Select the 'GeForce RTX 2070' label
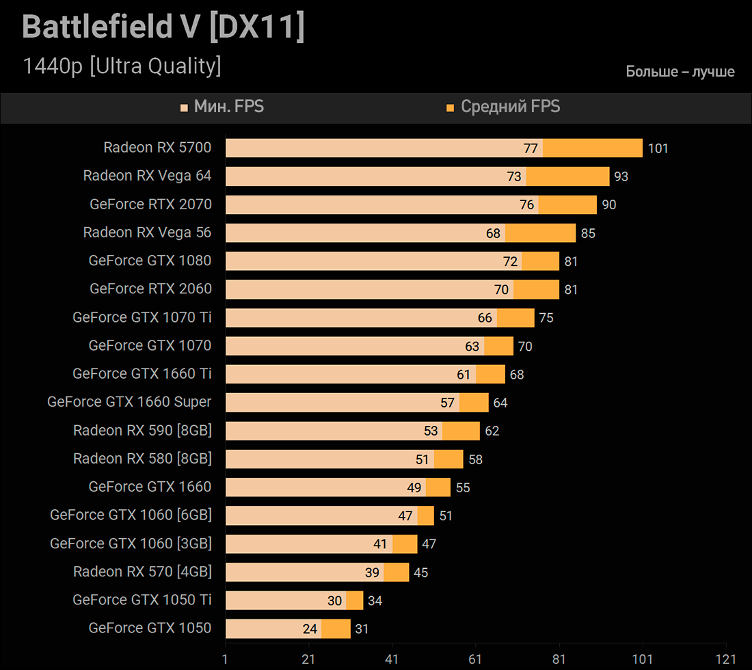 coord(150,204)
